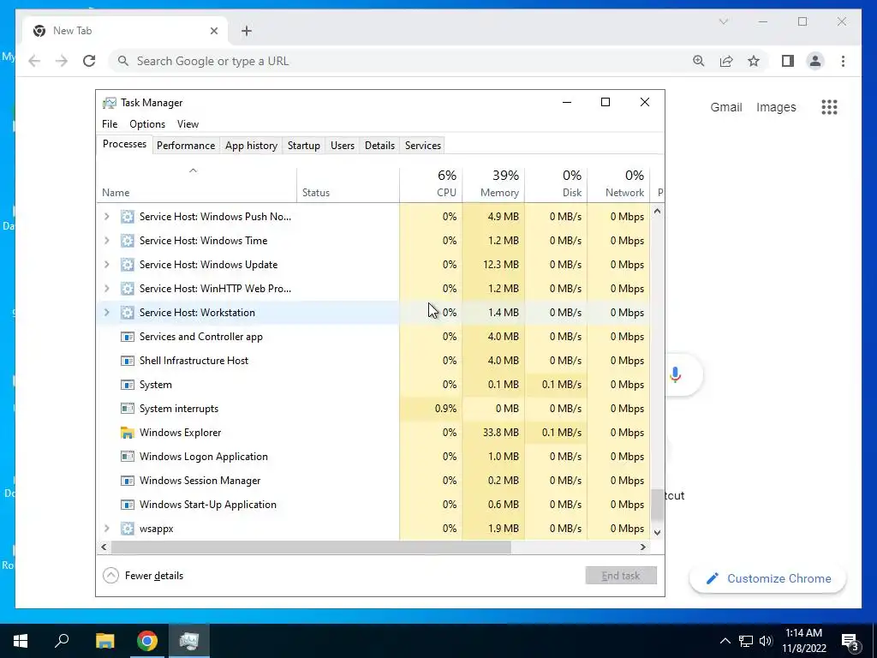Screen dimensions: 877x658
Task: Expand Service Host: Workstation row
Action: 106,313
